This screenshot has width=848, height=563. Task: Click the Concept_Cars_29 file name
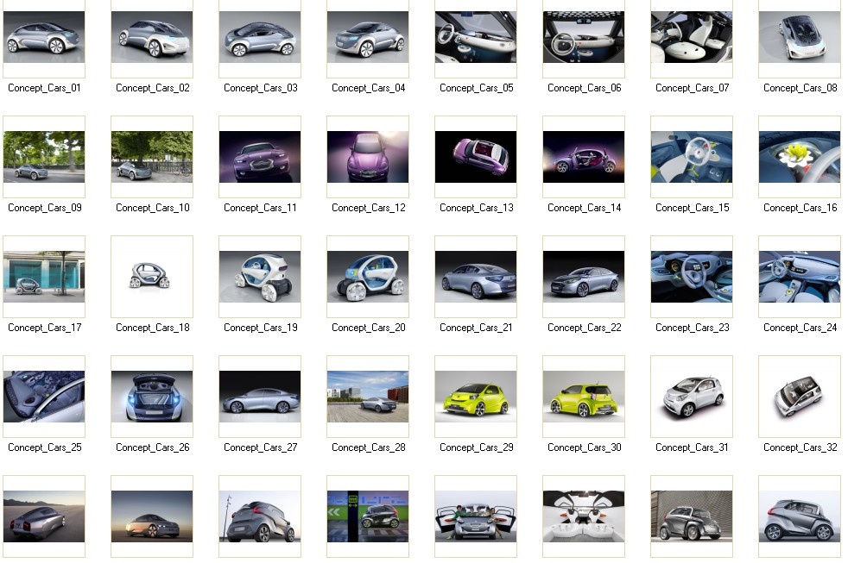tap(477, 447)
